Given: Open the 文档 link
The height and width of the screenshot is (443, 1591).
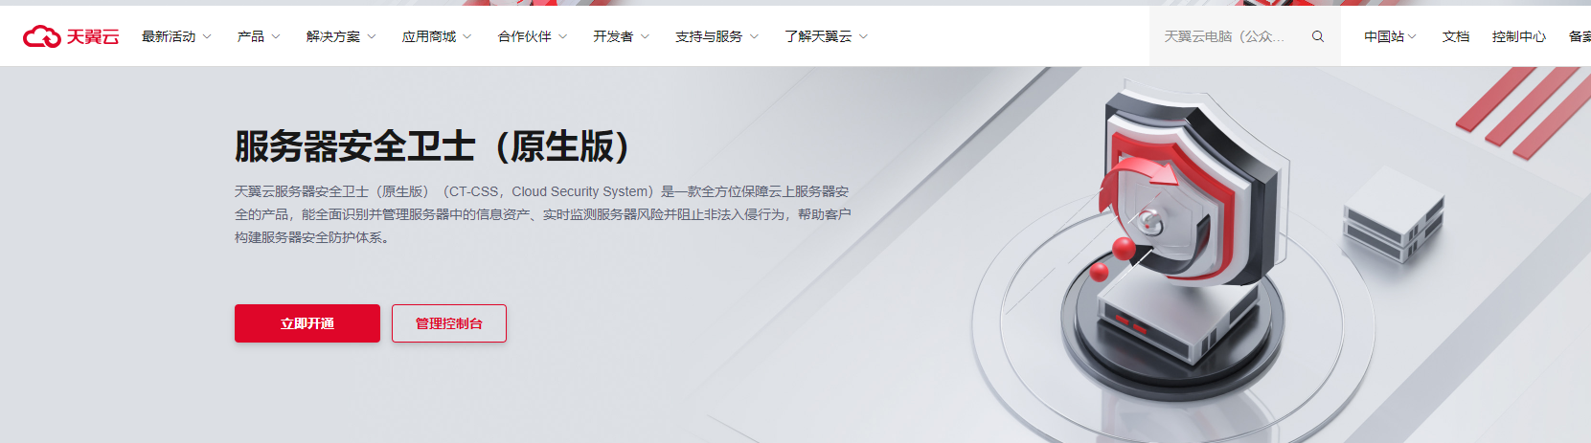Looking at the screenshot, I should (x=1456, y=36).
